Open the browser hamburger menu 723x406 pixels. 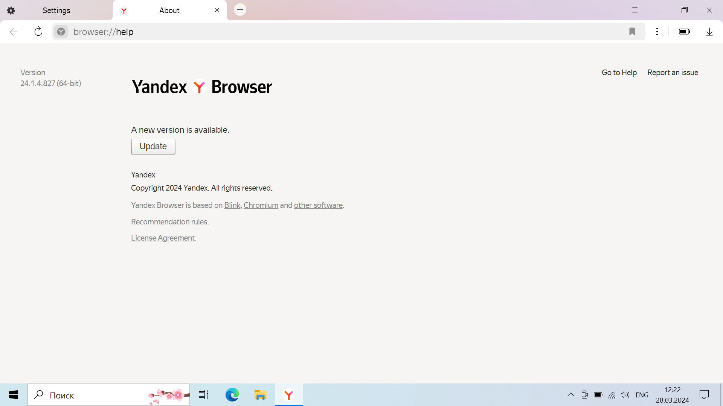(x=635, y=10)
